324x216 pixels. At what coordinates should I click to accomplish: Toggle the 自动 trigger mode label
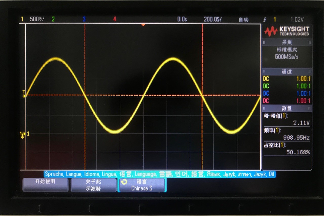click(x=244, y=20)
